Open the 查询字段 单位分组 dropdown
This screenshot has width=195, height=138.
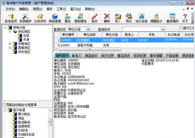pos(88,29)
